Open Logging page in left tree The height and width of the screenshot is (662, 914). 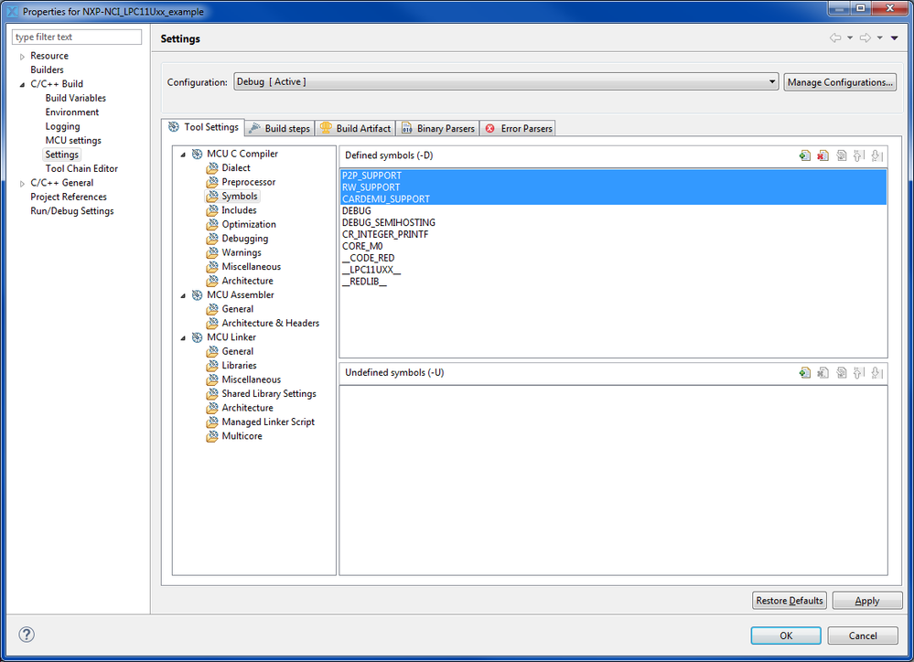[x=62, y=126]
